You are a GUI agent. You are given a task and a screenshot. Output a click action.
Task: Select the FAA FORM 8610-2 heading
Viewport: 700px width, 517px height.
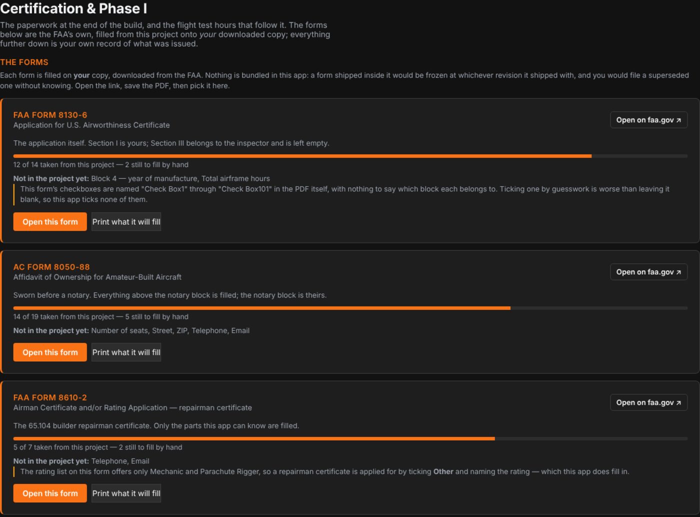pyautogui.click(x=50, y=398)
